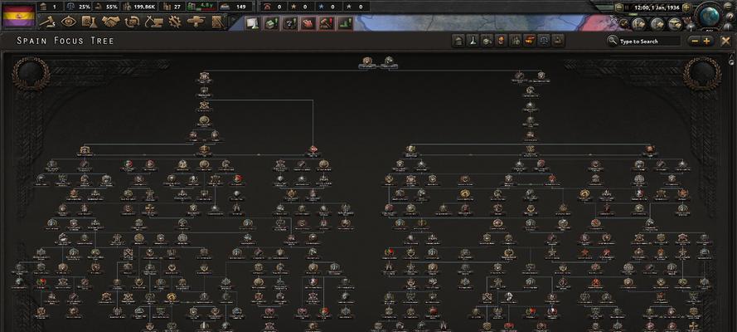The width and height of the screenshot is (737, 332).
Task: Toggle the orange aircraft focus filter
Action: tap(530, 41)
